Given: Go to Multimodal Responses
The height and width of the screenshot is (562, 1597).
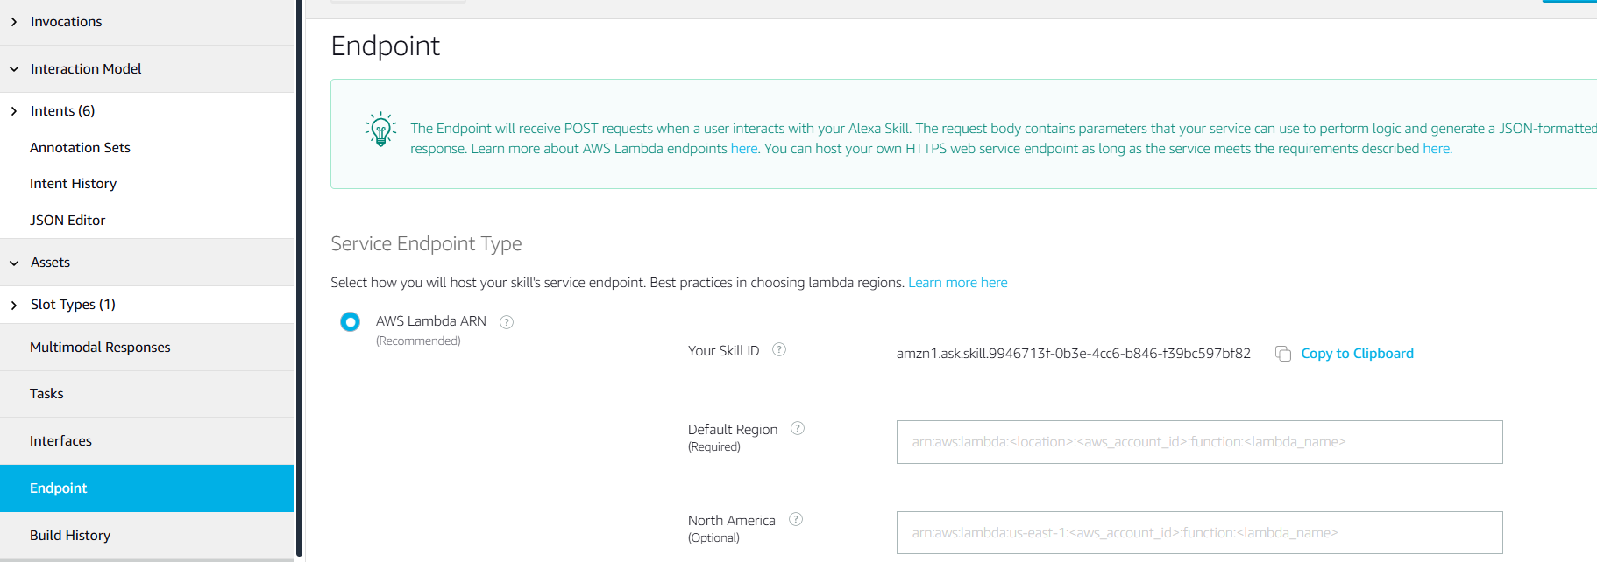Looking at the screenshot, I should click(100, 348).
